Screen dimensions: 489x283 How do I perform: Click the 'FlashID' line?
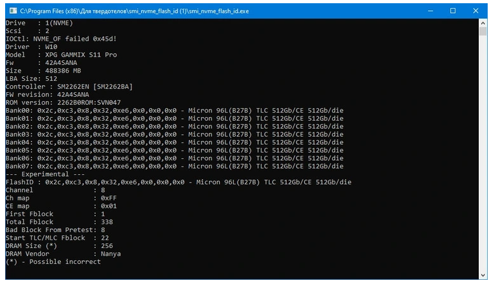(x=178, y=183)
